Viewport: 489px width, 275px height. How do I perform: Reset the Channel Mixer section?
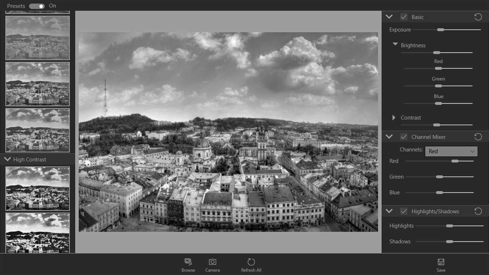[x=478, y=137]
